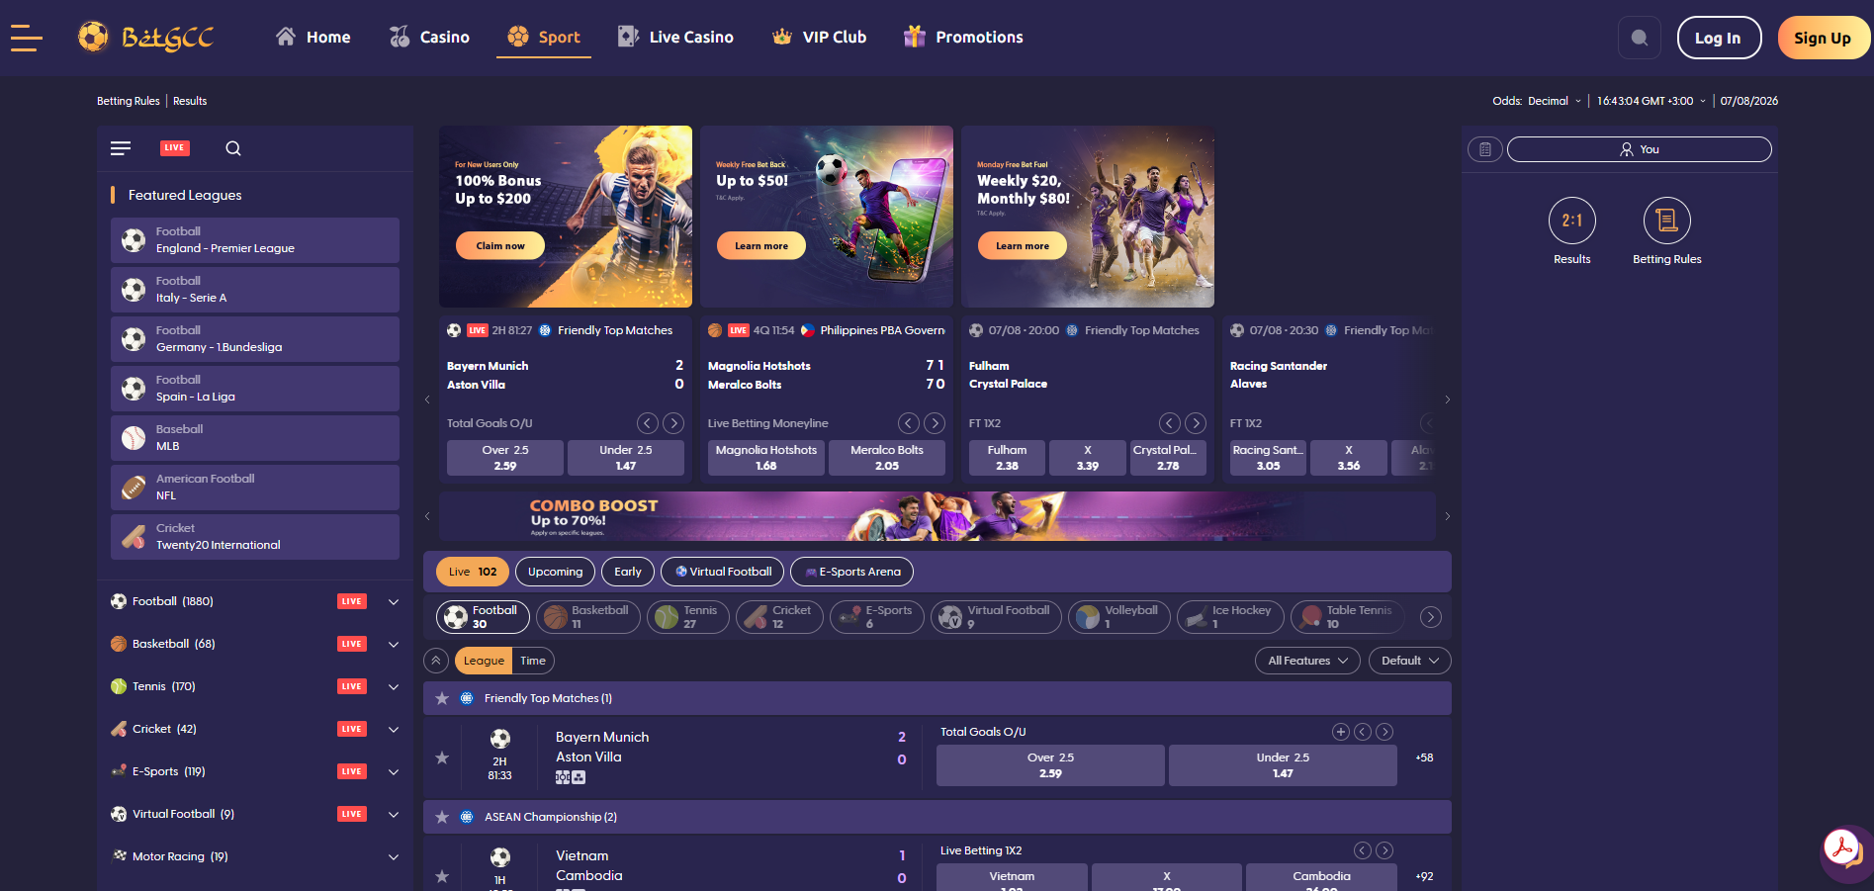1874x891 pixels.
Task: Claim the 100% Bonus with Claim now
Action: click(500, 245)
